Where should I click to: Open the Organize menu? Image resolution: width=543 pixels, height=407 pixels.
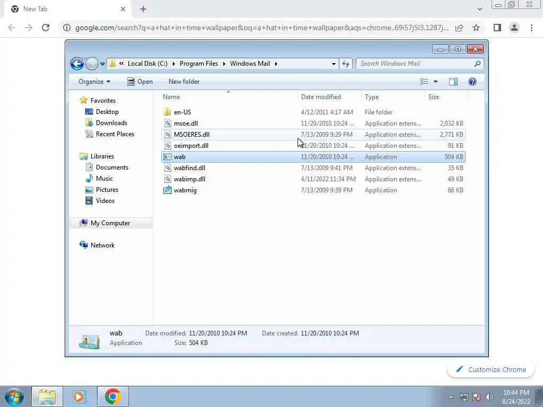click(x=94, y=82)
